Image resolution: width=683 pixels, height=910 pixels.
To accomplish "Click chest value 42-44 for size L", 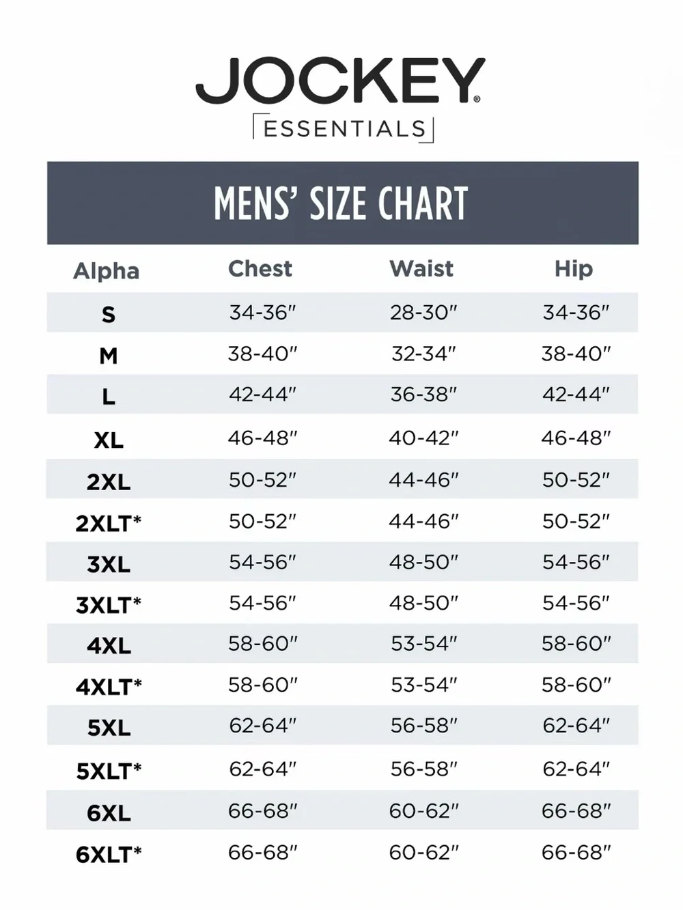I will pos(263,395).
